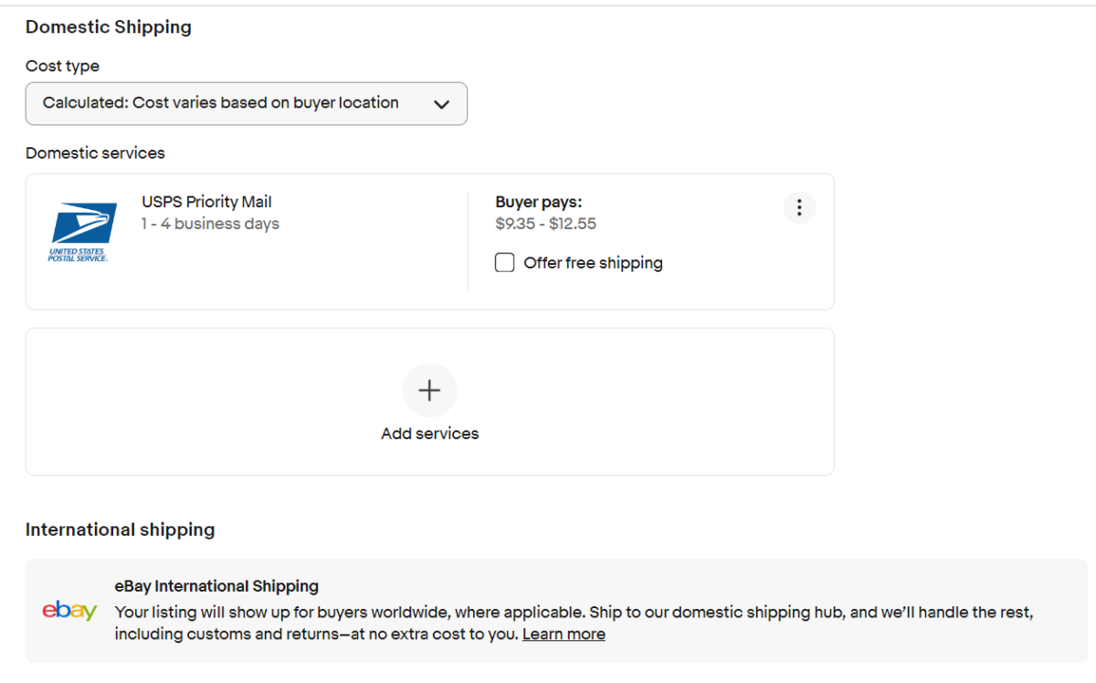This screenshot has width=1096, height=683.
Task: Click the Domestic Shipping heading
Action: tap(109, 27)
